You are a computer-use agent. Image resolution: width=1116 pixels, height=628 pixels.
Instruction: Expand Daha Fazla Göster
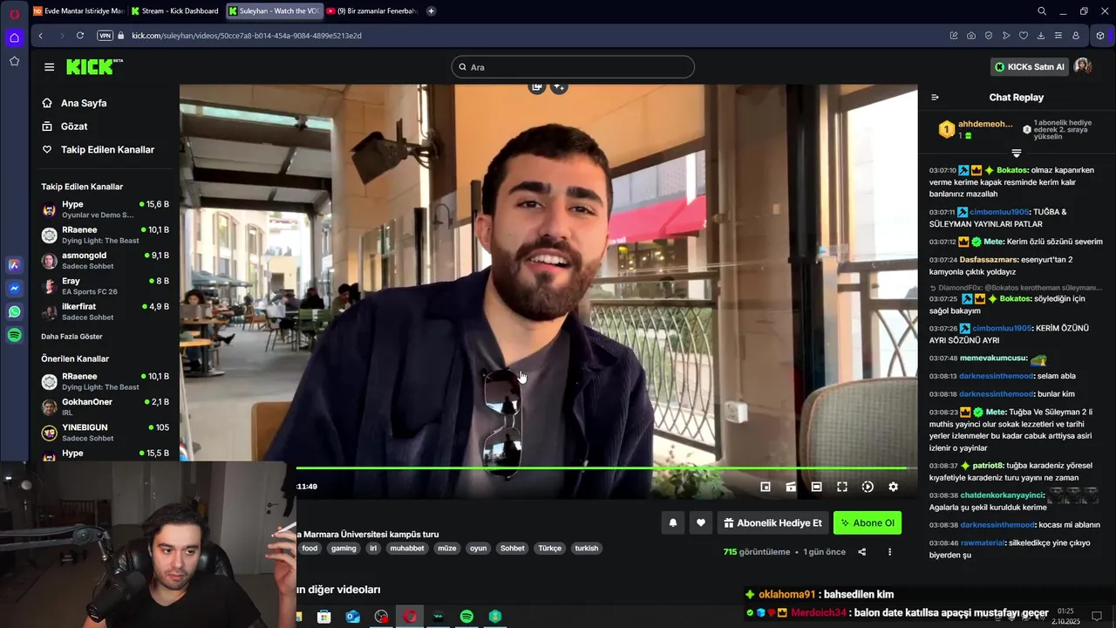[x=71, y=337]
